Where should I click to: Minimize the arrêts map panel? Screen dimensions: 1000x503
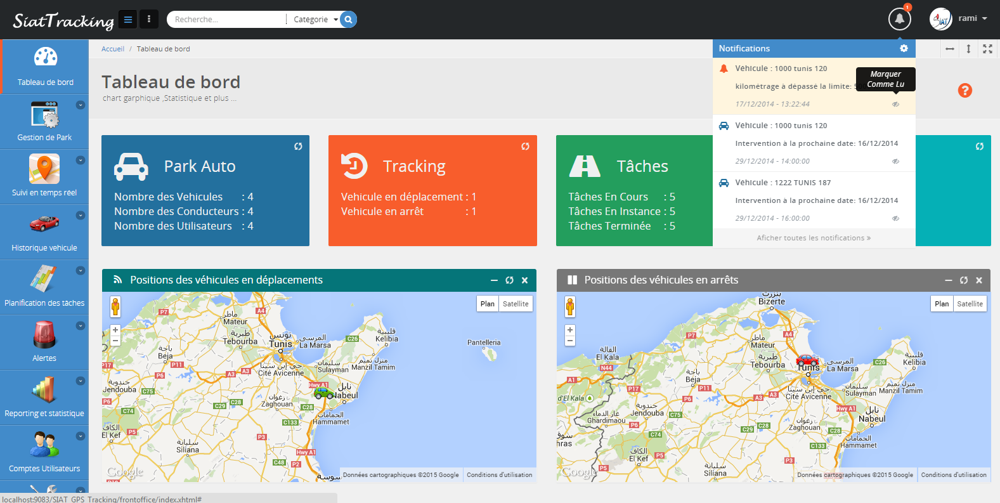pos(949,280)
